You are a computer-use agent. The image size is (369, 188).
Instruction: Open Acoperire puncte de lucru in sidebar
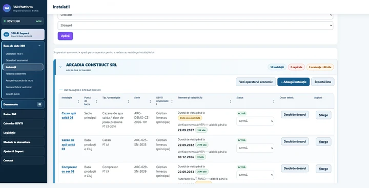click(x=19, y=80)
